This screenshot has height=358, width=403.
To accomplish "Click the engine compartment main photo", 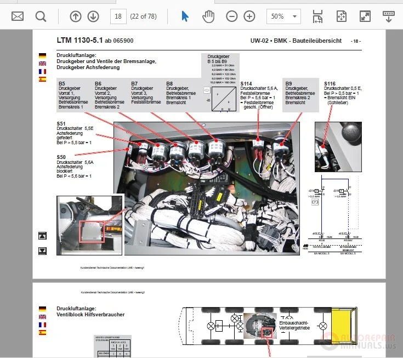I will [x=207, y=189].
